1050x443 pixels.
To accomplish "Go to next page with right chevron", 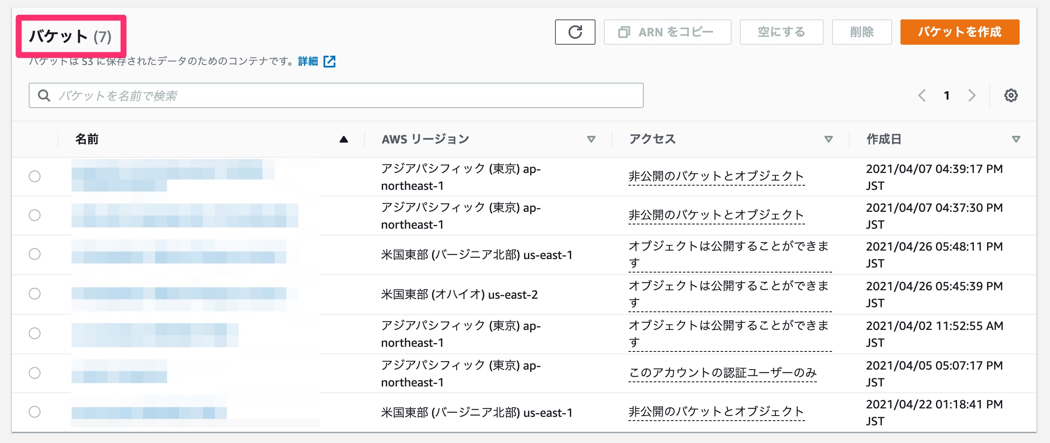I will click(971, 95).
